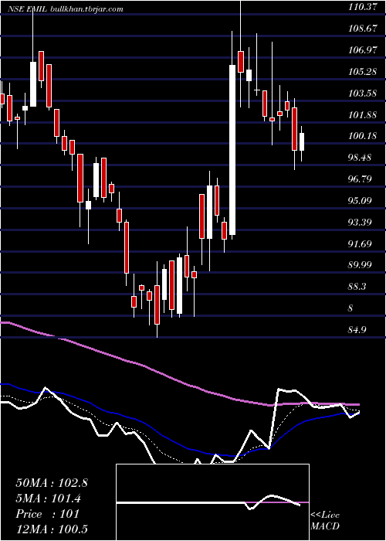Image resolution: width=386 pixels, height=541 pixels.
Task: Select the 108.67 price axis label
Action: 362,29
